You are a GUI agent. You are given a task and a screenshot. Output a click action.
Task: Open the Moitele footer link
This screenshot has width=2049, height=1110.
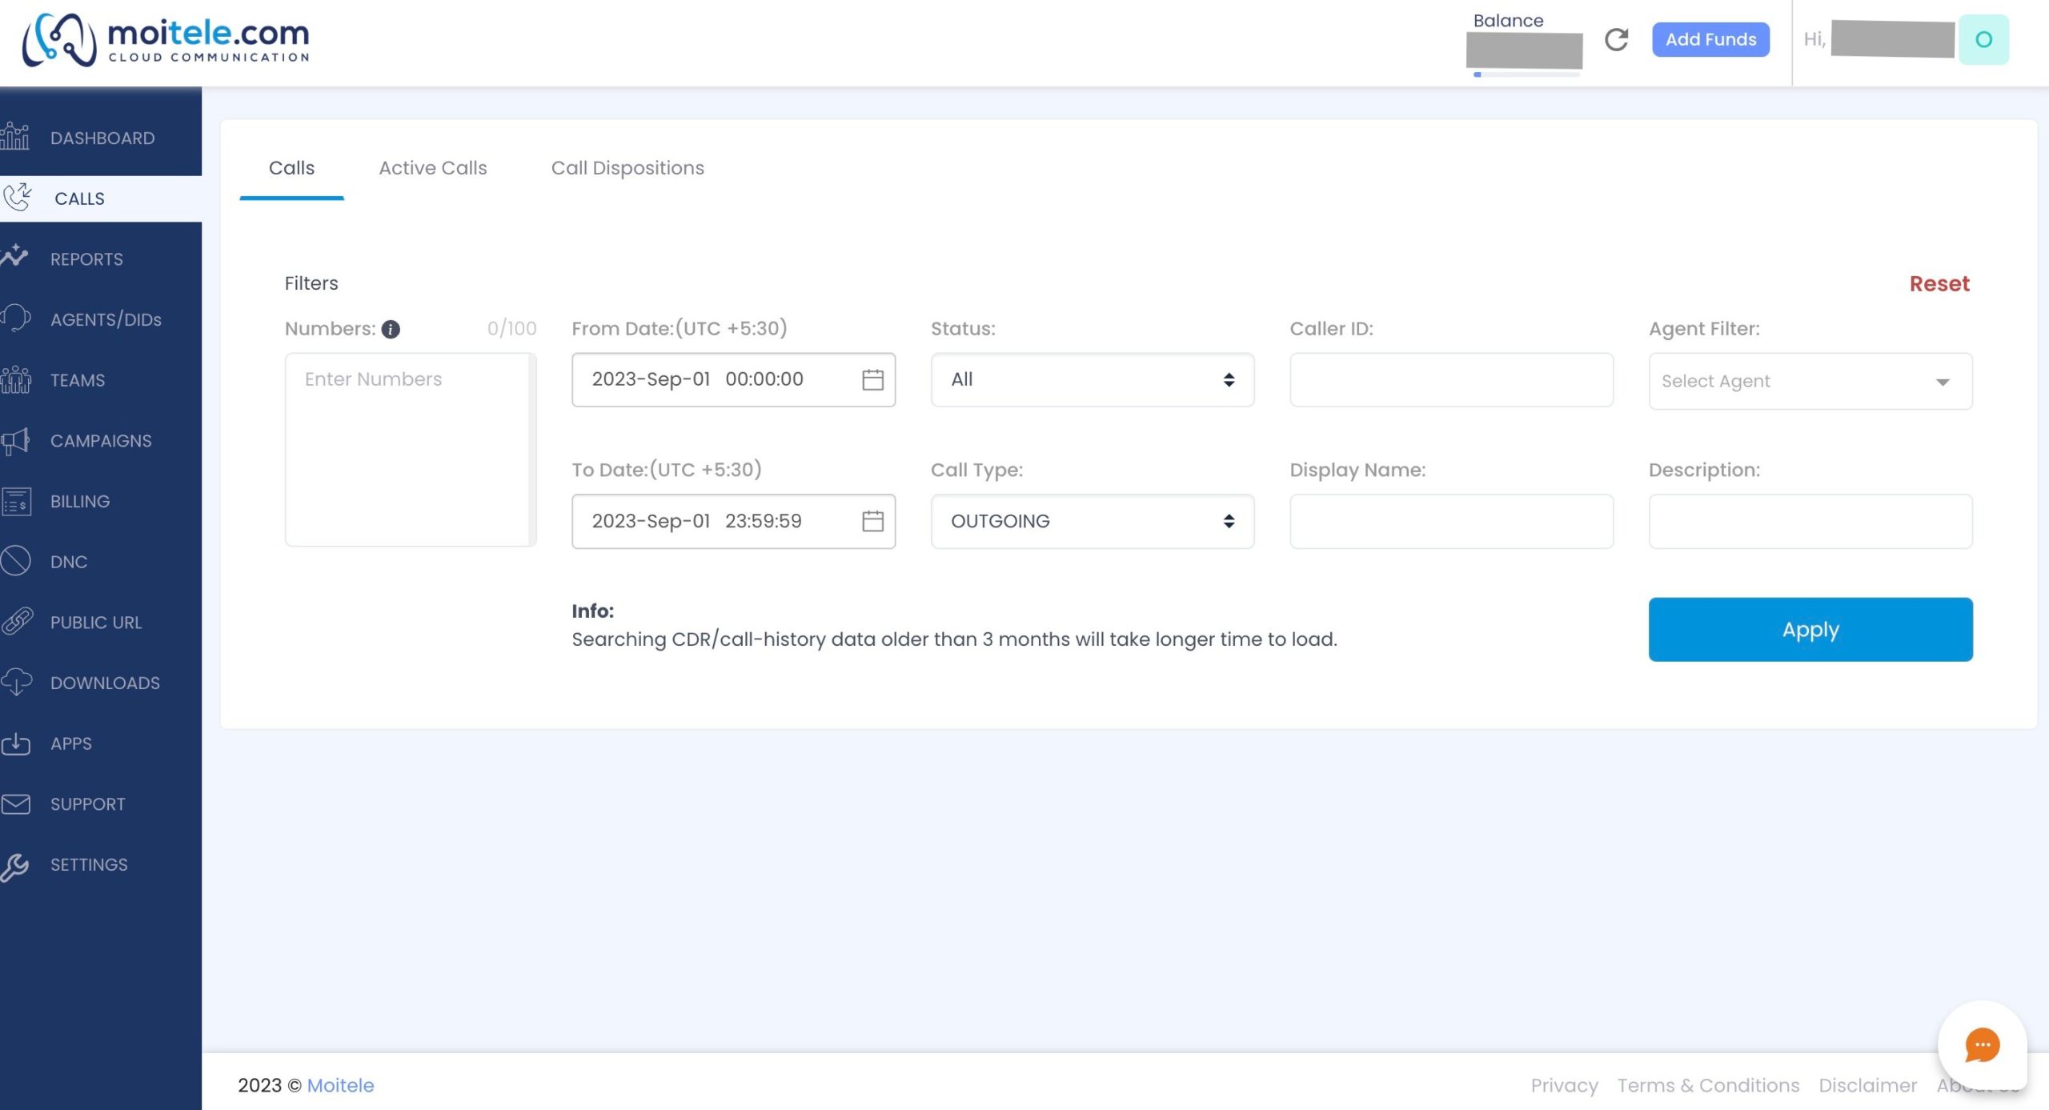coord(340,1085)
